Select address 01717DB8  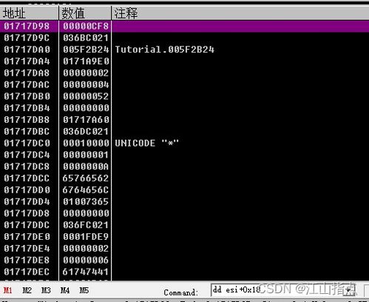point(27,120)
